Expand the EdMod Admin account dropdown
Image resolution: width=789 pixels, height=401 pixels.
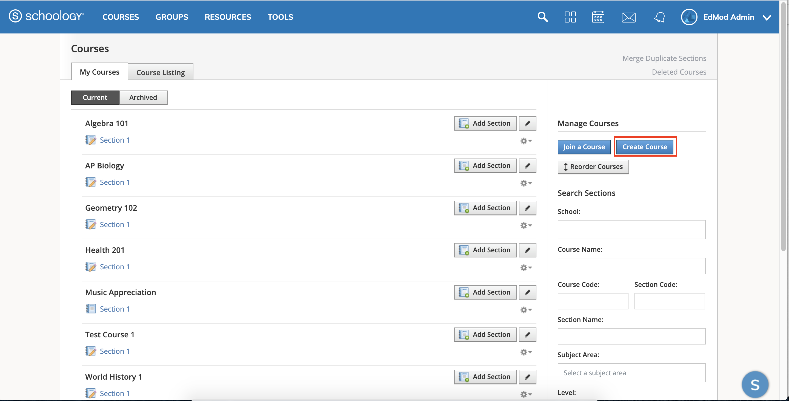(767, 18)
